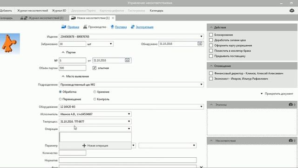Click the plus icon for Новая операция
This screenshot has height=168, width=298.
pos(84,146)
